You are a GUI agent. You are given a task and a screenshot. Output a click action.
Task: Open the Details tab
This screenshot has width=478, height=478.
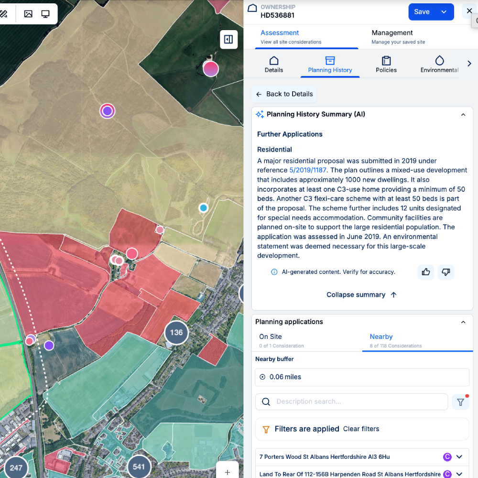[x=273, y=64]
